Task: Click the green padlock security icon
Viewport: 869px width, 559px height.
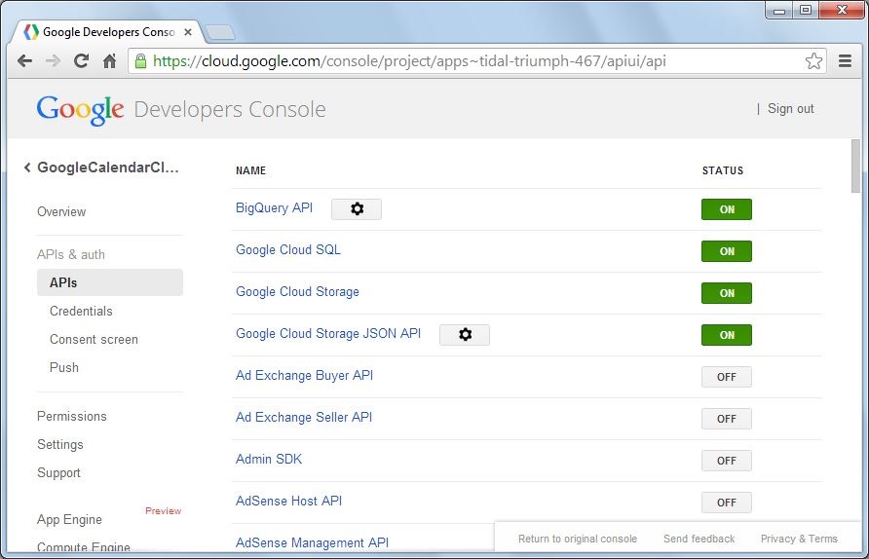Action: 140,61
